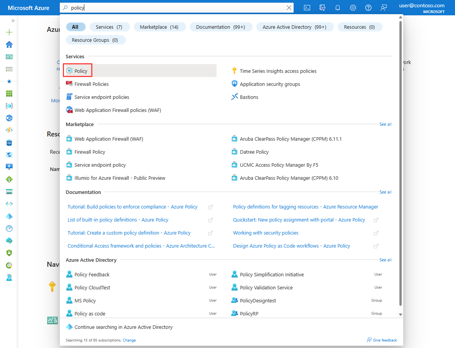Clear the search box with the X
The image size is (455, 348).
click(289, 8)
